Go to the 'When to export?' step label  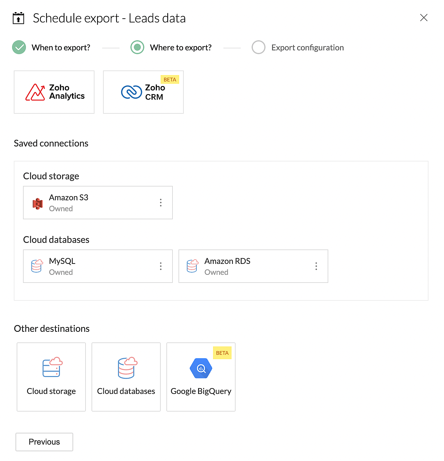[x=61, y=47]
